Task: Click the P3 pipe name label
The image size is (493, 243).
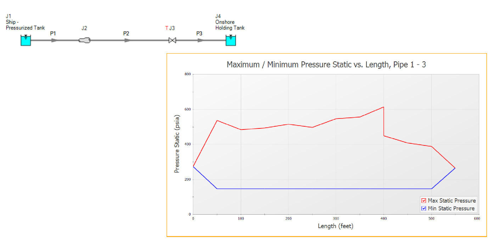Action: [x=200, y=33]
